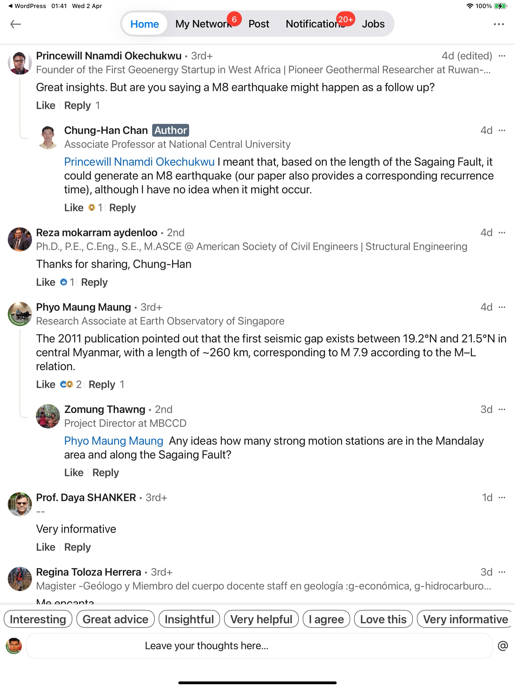Open Chung-Han Chan's profile picture
This screenshot has height=688, width=515.
48,137
